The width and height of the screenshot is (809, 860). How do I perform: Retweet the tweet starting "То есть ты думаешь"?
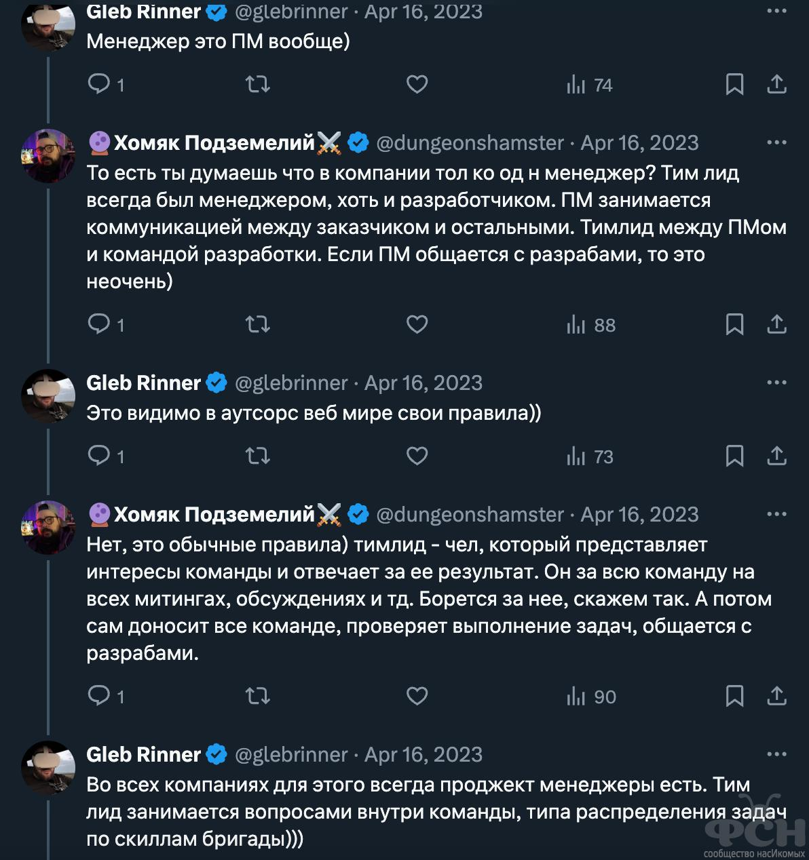257,325
